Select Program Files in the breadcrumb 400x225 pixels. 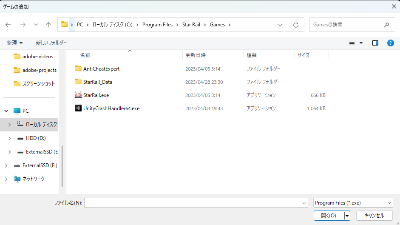click(157, 25)
